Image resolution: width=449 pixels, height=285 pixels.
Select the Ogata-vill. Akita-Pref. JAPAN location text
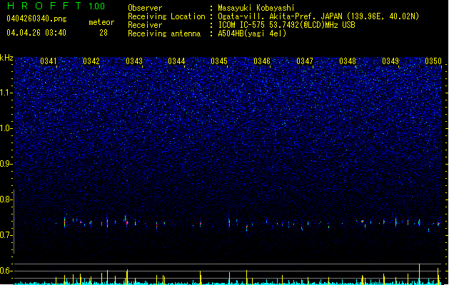pos(318,16)
